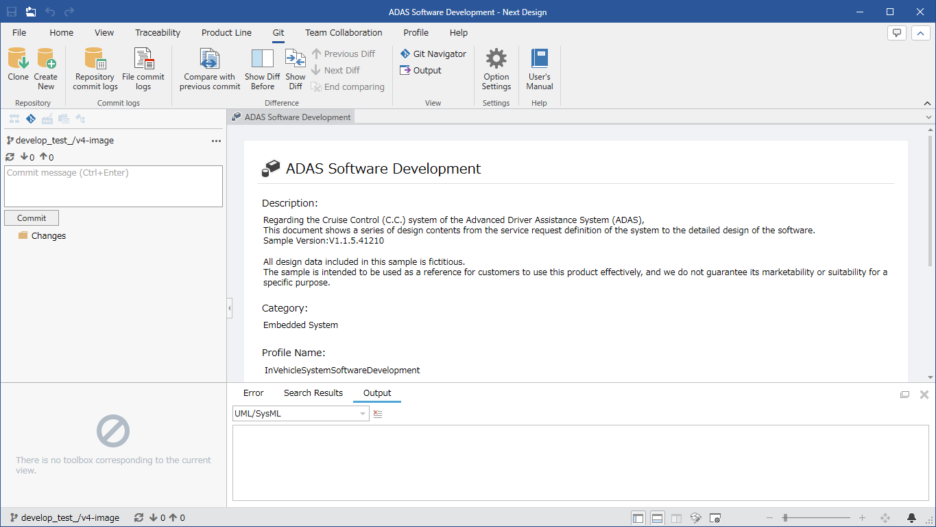This screenshot has height=527, width=936.
Task: Click the undo arrow in title bar
Action: pos(50,12)
